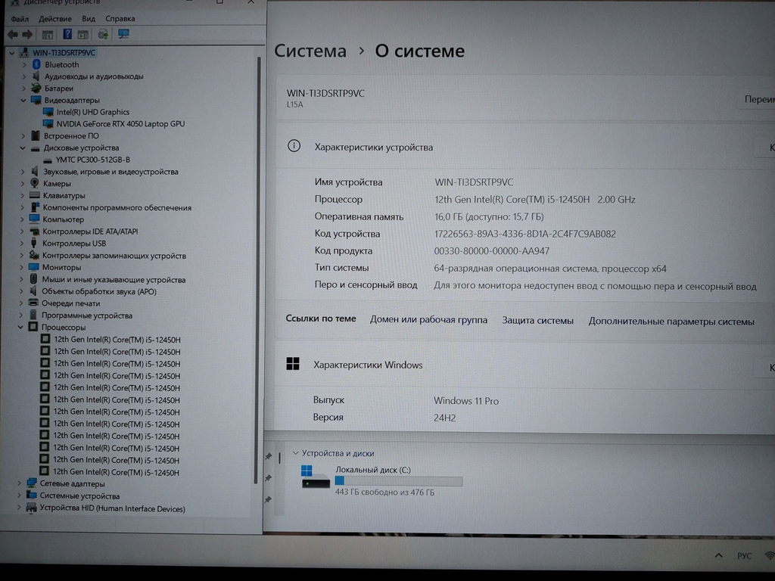Expand the Bluetooth device category
Viewport: 775px width, 581px height.
24,65
